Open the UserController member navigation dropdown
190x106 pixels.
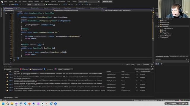127,10
